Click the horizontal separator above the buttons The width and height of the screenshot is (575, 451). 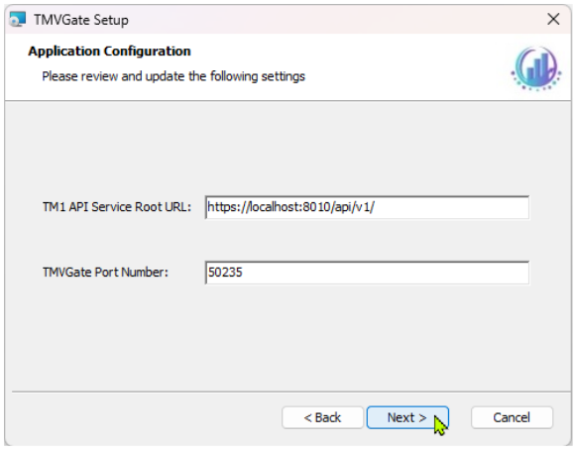[291, 392]
